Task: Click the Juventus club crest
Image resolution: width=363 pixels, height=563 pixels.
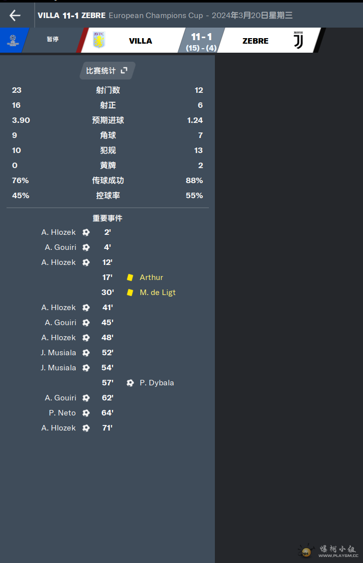Action: (x=298, y=40)
